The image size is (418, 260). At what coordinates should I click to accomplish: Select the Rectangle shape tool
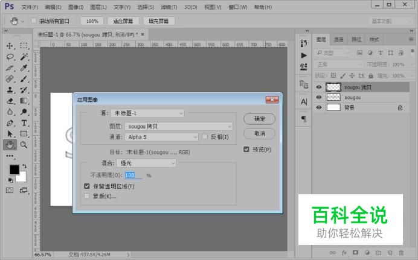24,134
